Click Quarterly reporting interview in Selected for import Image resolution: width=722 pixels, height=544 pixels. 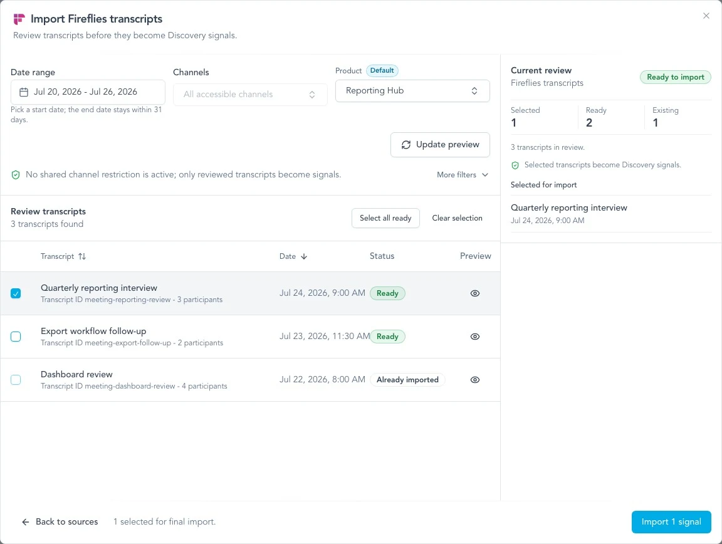pos(568,207)
